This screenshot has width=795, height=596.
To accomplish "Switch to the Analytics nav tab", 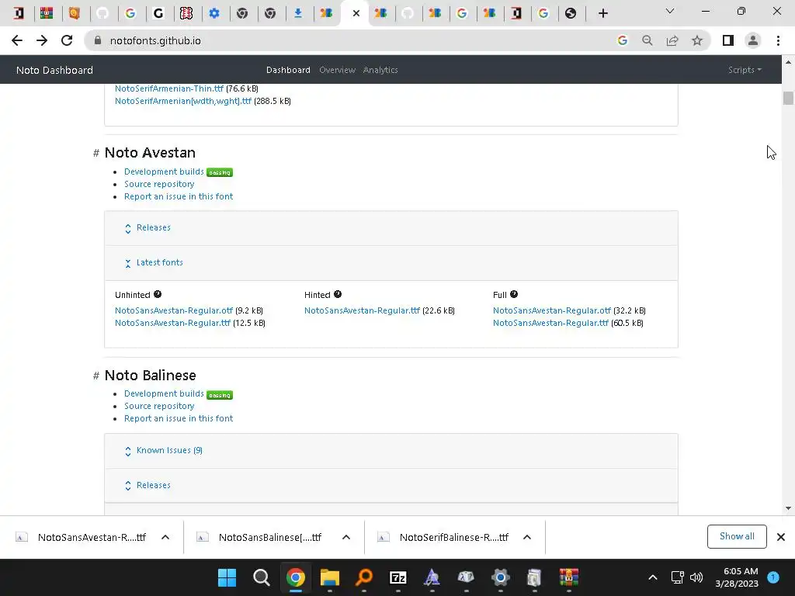I will (x=380, y=70).
